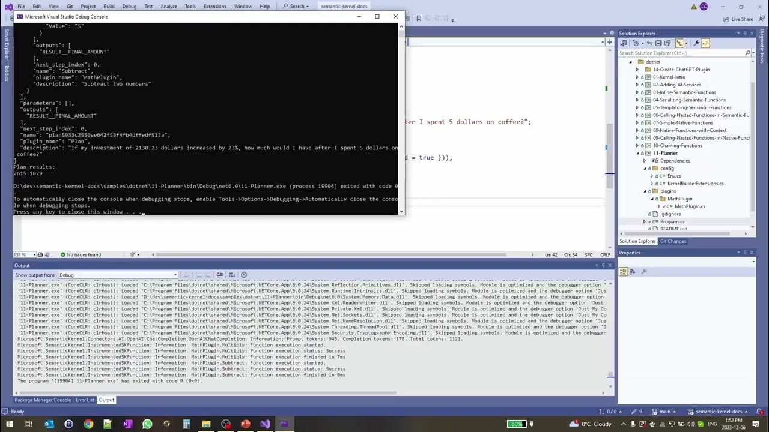Expand the 10-Chaining-Functions project
Viewport: 769px width, 432px height.
(x=637, y=146)
